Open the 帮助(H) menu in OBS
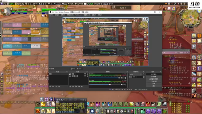Screen dimensions: 202x114 pos(100,15)
